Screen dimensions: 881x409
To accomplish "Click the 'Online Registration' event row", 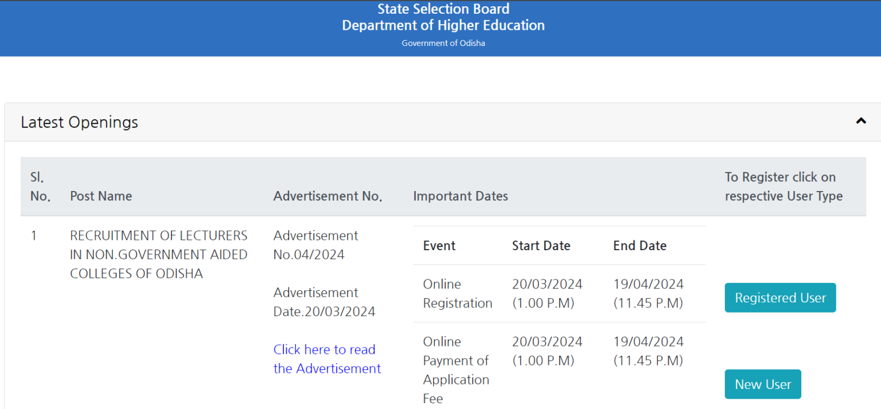I will (457, 293).
